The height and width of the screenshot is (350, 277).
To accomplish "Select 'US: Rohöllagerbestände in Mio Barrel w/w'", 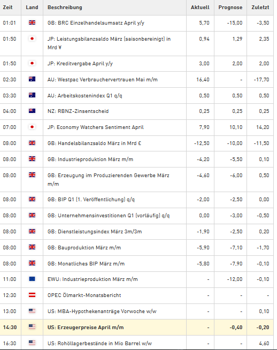I will [99, 343].
